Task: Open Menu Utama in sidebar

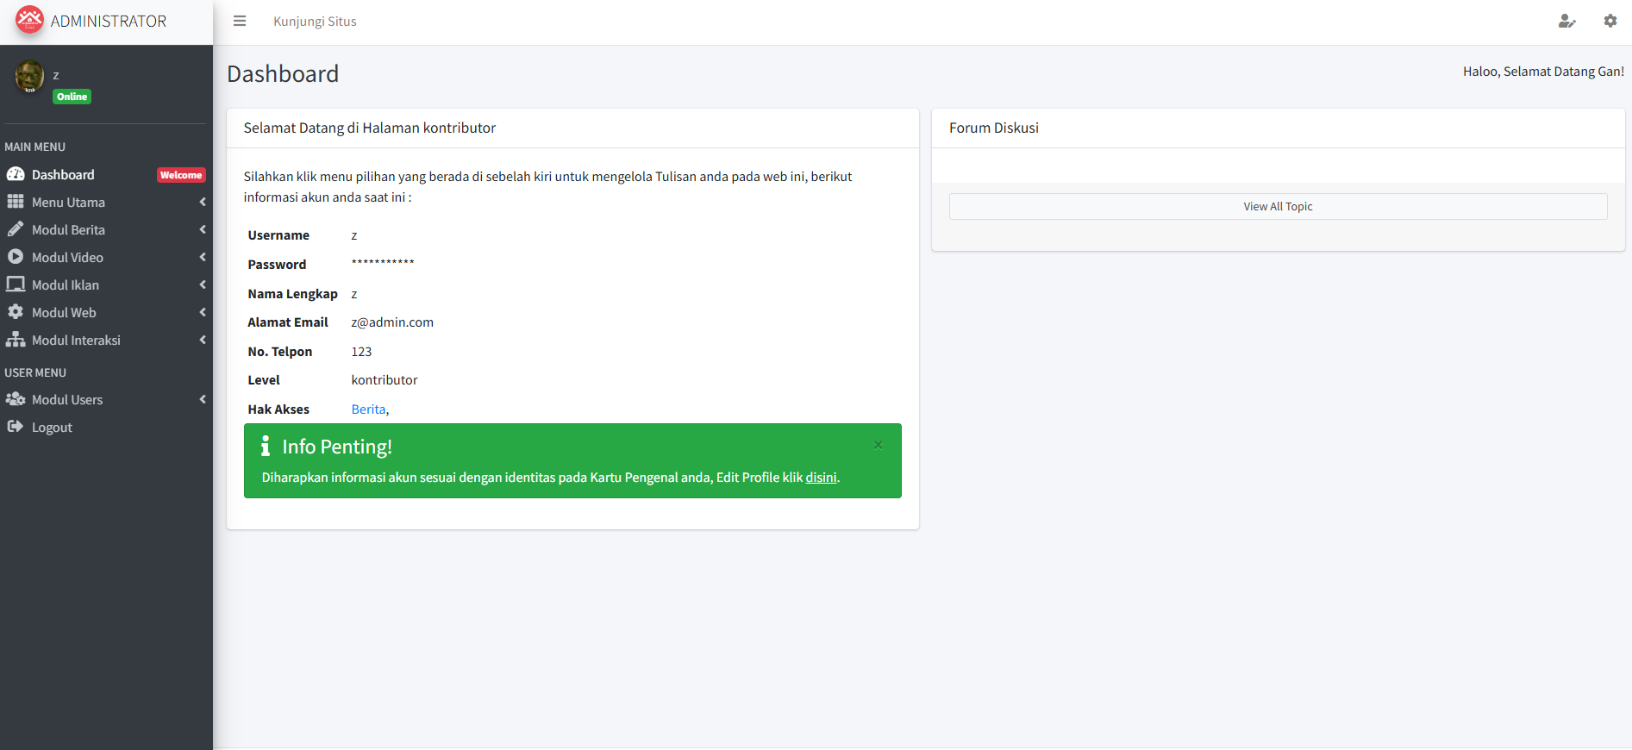Action: (106, 202)
